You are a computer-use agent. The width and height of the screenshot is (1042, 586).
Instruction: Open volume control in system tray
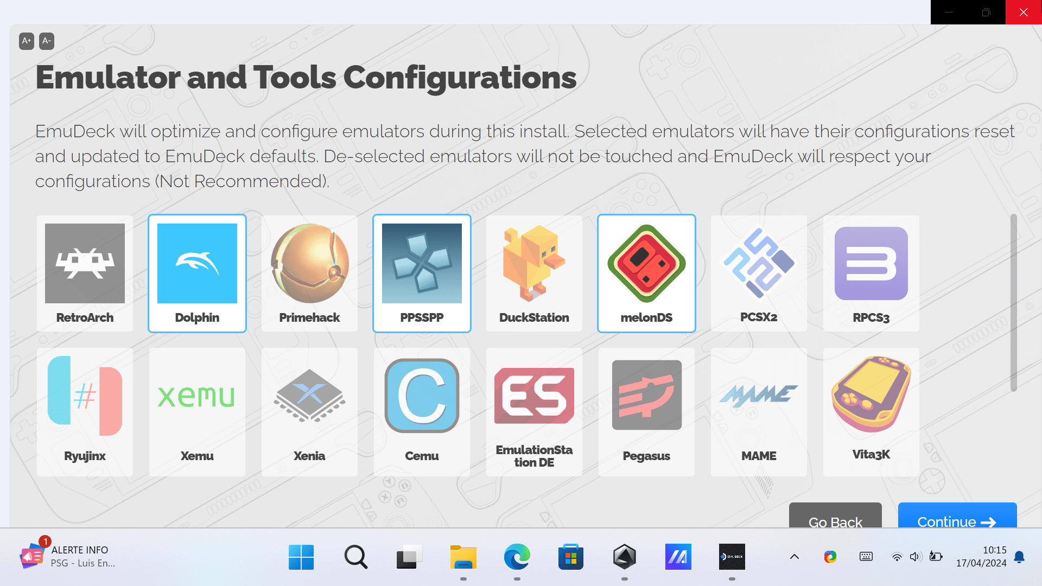(x=916, y=557)
